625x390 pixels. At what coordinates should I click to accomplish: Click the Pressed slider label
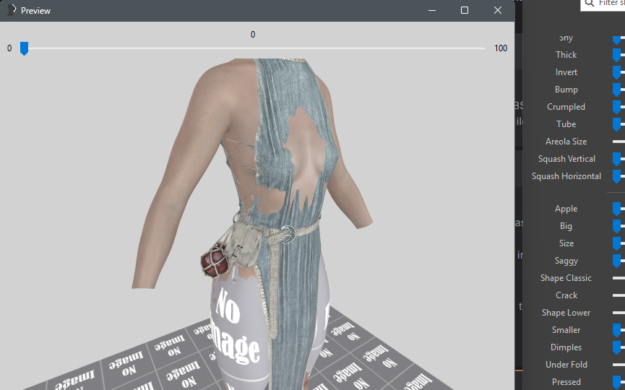point(566,381)
